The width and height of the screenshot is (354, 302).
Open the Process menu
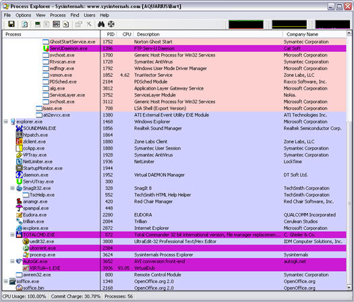click(x=58, y=15)
